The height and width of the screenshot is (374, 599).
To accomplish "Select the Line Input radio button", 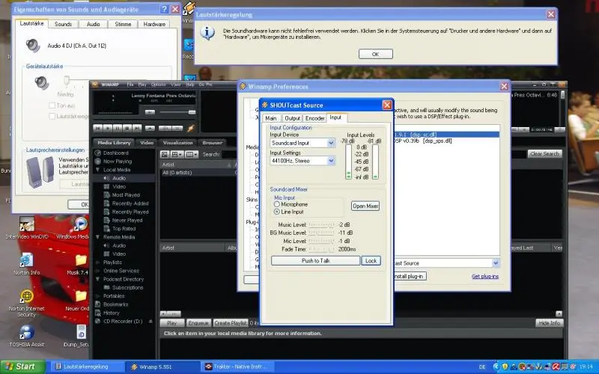I will tap(277, 212).
